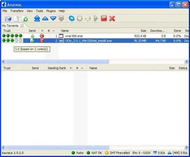Click the upper pane horizontal scrollbar thumb
190x157 pixels.
[x=58, y=61]
